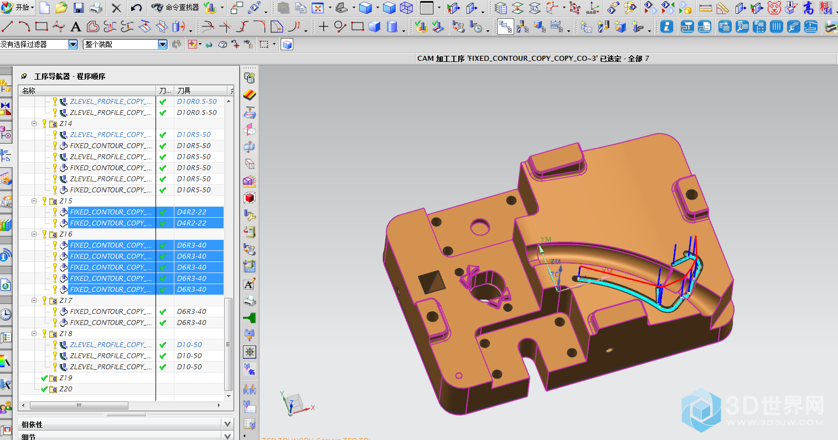Click Create Tool icon

click(603, 26)
